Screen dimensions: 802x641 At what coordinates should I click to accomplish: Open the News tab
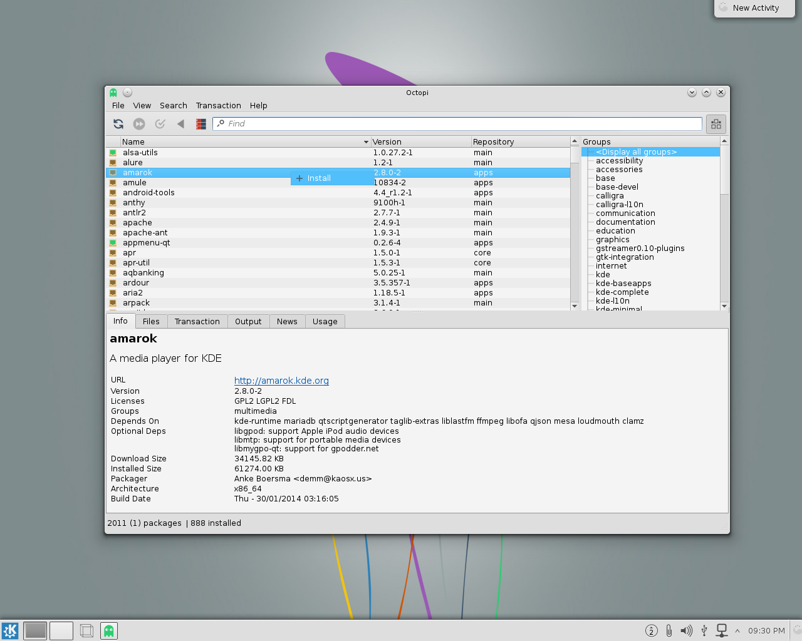[287, 322]
